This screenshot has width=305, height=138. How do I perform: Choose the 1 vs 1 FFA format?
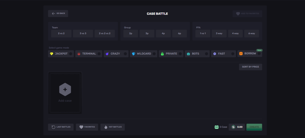pyautogui.click(x=203, y=33)
